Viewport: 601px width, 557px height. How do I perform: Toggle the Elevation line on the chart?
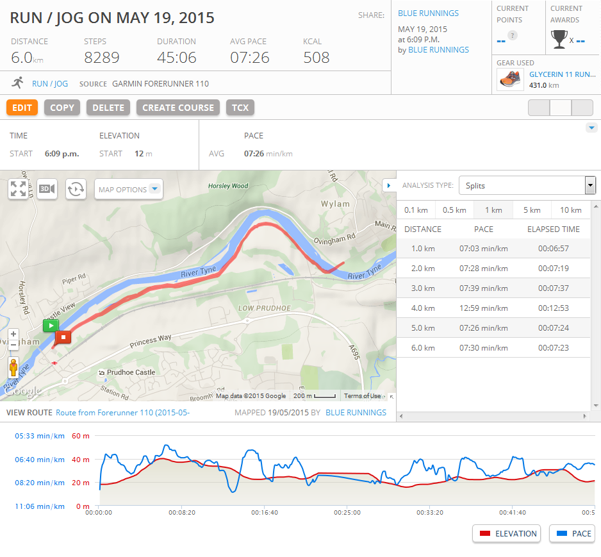pos(507,533)
